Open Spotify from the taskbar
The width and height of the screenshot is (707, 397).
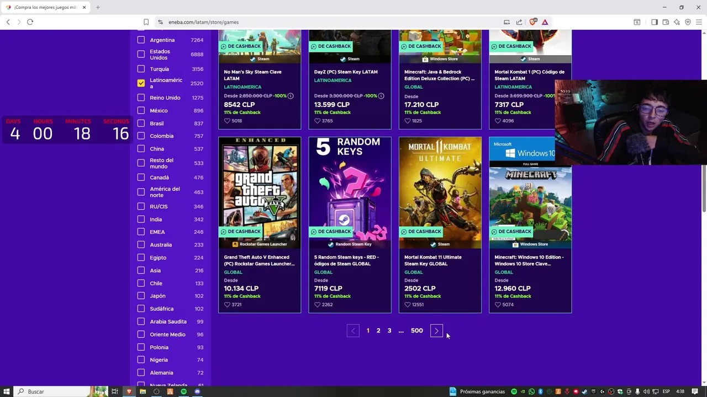pos(183,391)
